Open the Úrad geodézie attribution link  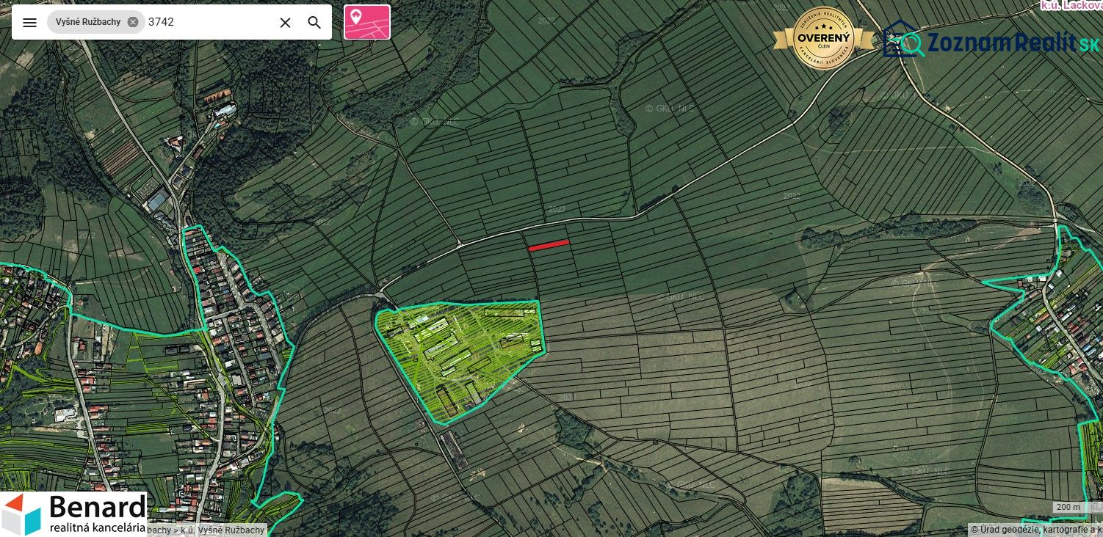1036,530
